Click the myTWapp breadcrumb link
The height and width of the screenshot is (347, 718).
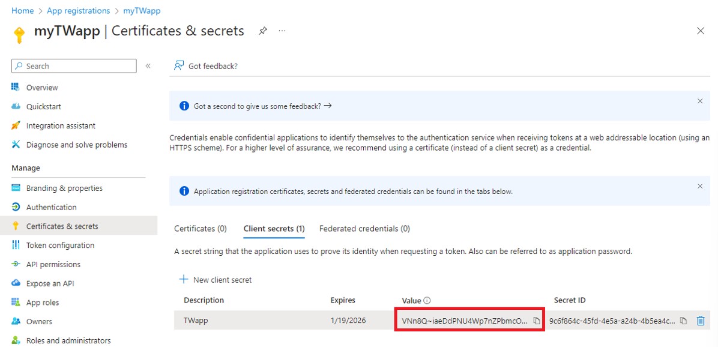[142, 11]
